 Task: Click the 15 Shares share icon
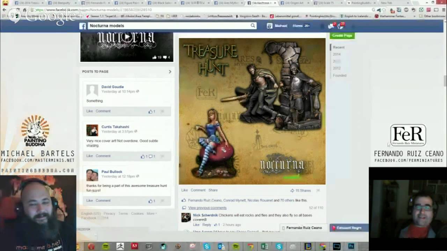(292, 191)
